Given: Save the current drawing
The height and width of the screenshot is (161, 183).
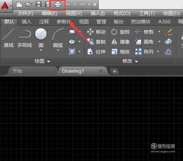Looking at the screenshot, I should click(x=39, y=4).
